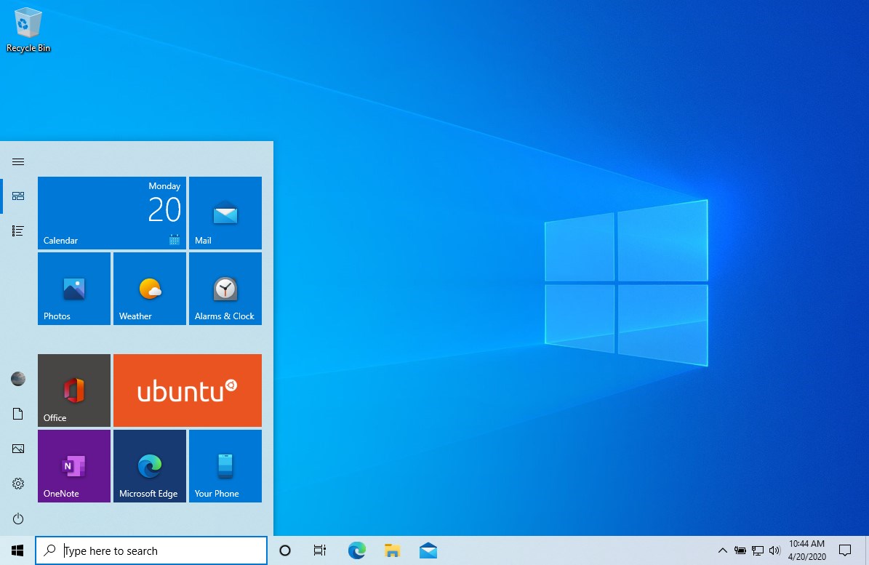This screenshot has width=869, height=565.
Task: Expand the Start menu with the hamburger icon
Action: [x=18, y=161]
